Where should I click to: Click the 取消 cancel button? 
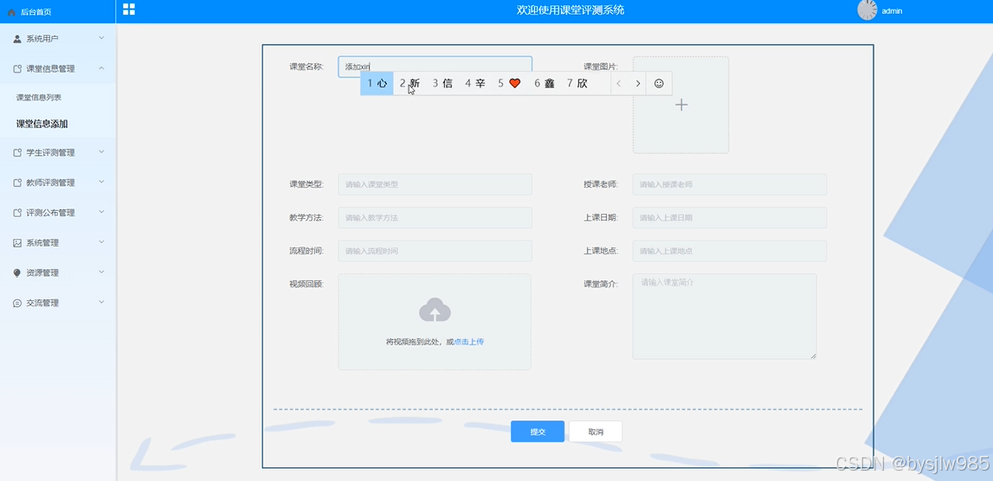click(x=596, y=432)
